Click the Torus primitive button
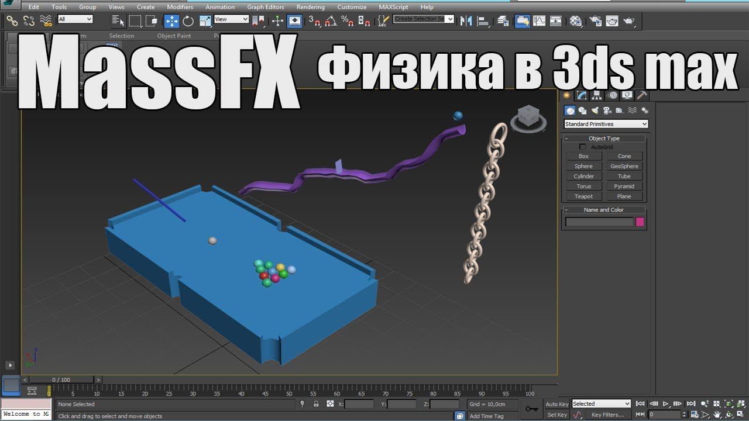Screen dimensions: 749x421 [x=583, y=187]
